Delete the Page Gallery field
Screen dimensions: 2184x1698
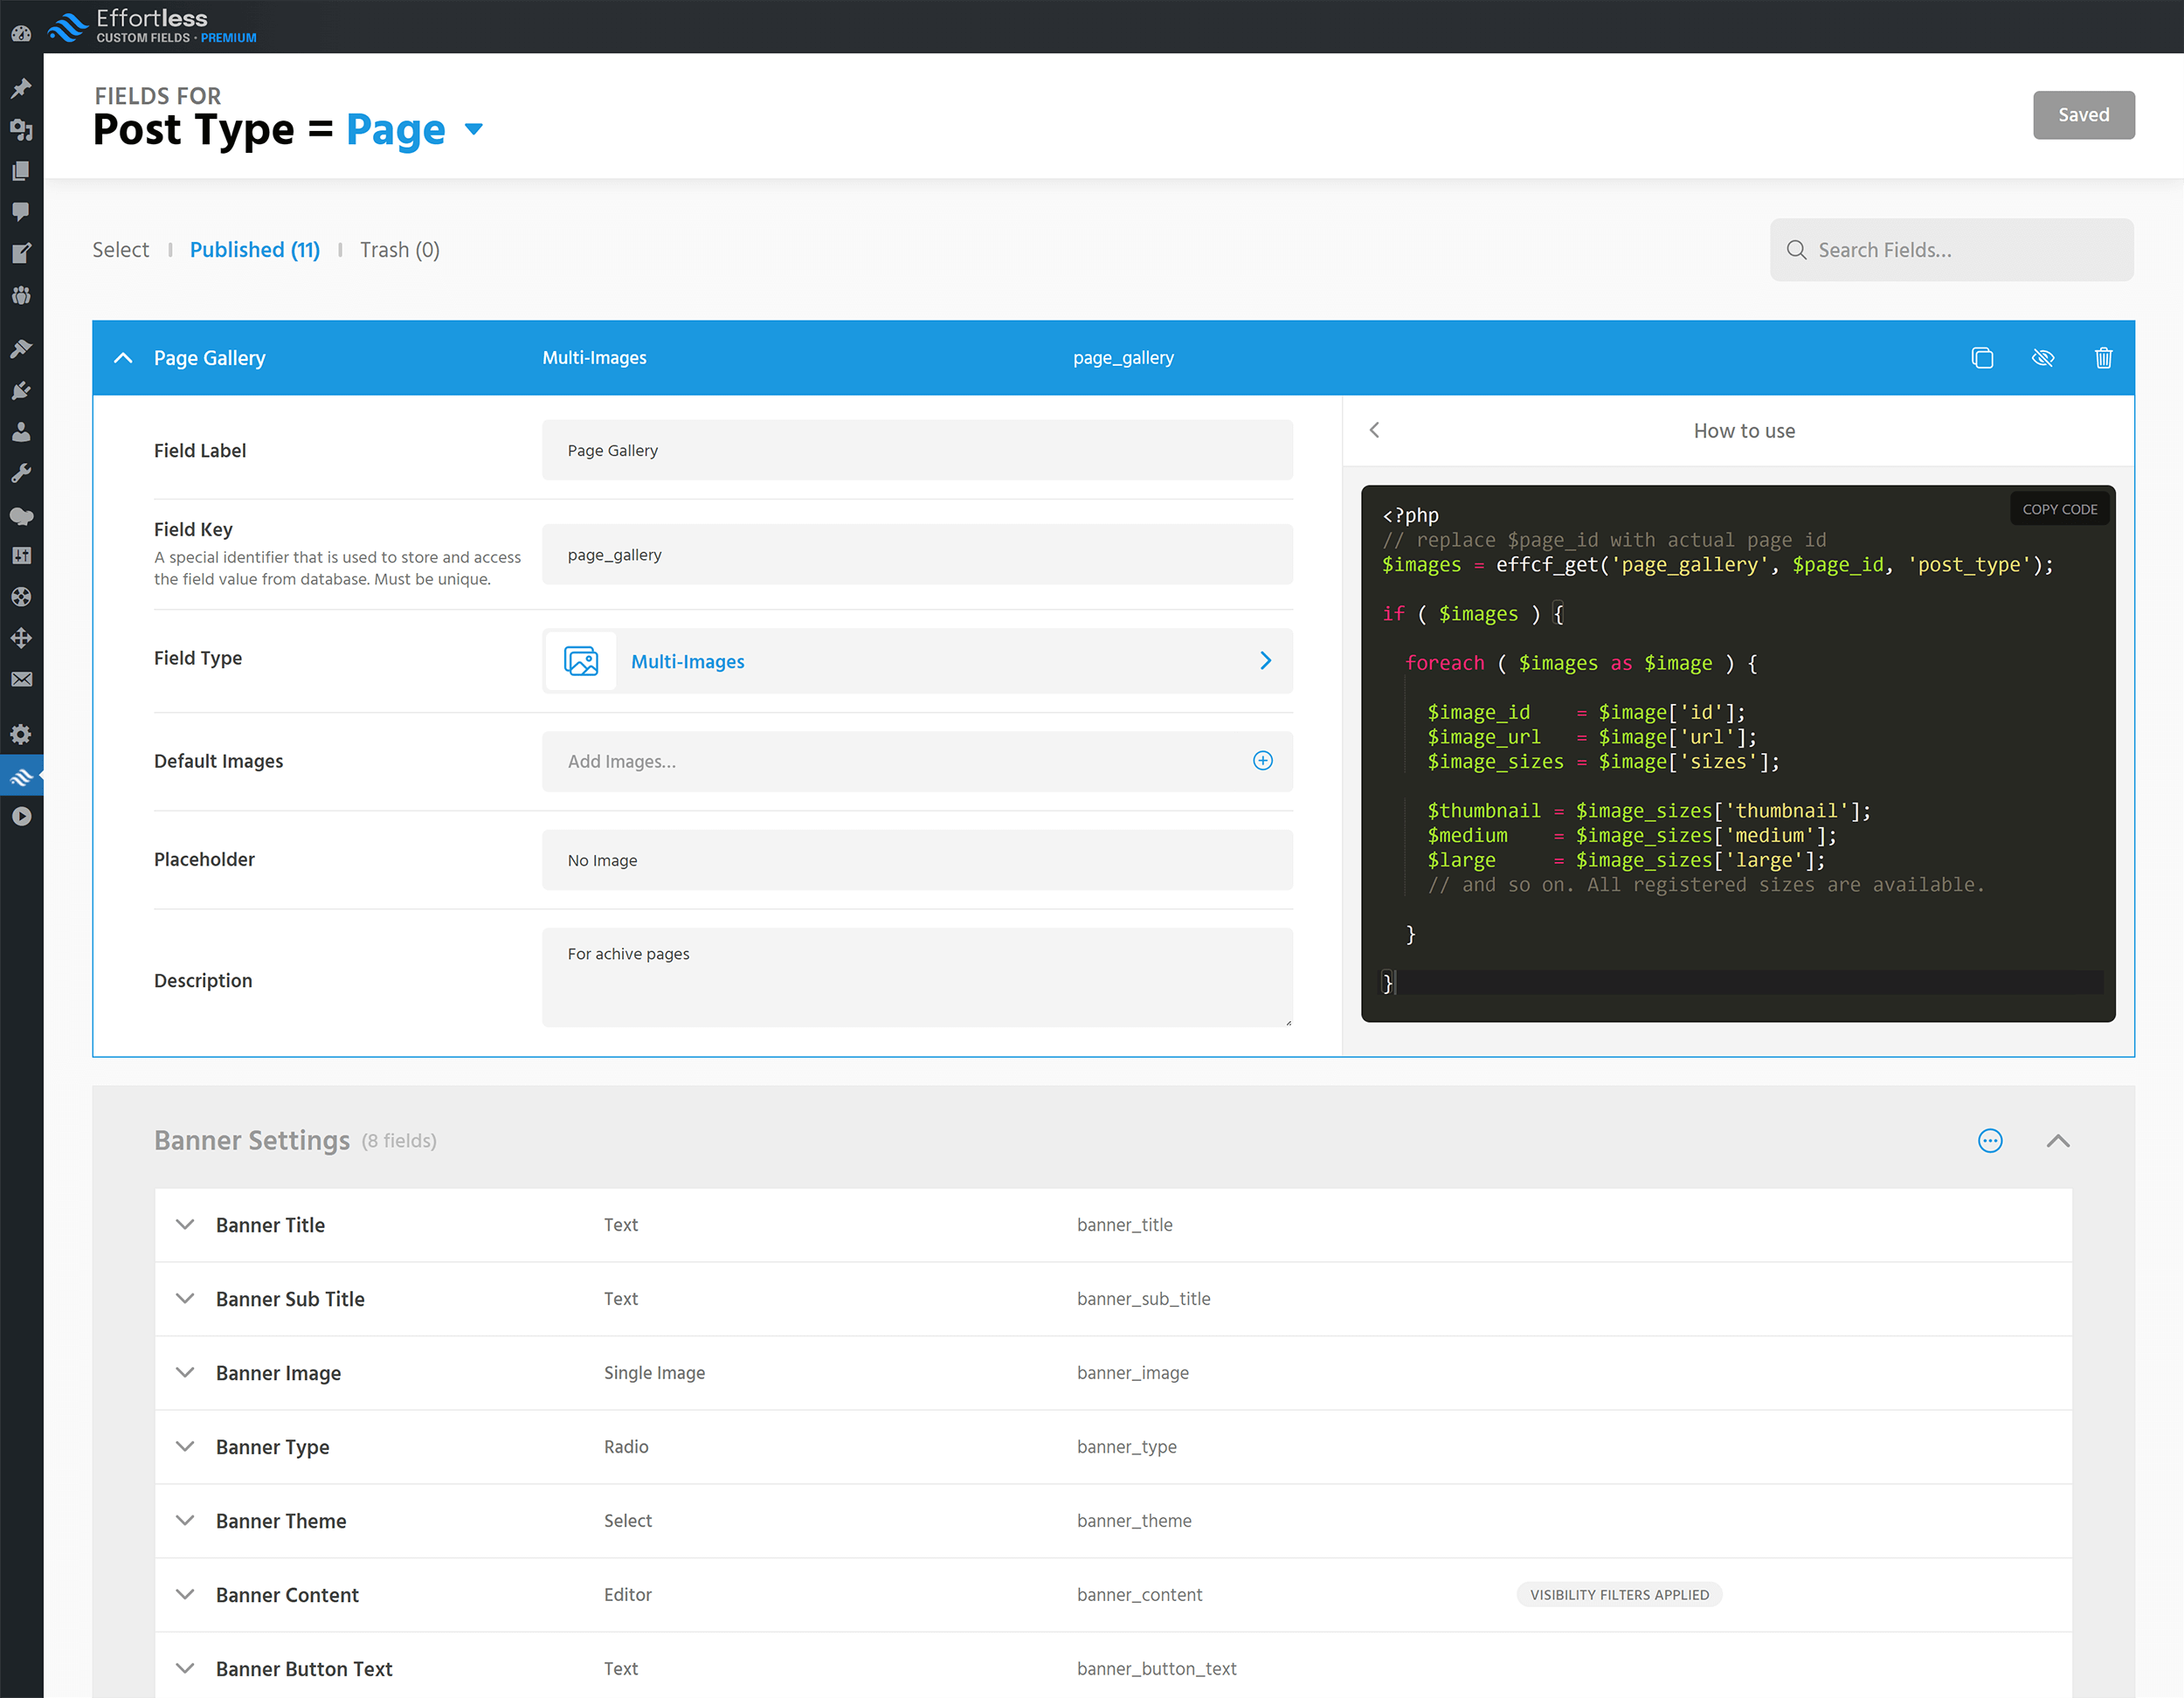[x=2104, y=358]
